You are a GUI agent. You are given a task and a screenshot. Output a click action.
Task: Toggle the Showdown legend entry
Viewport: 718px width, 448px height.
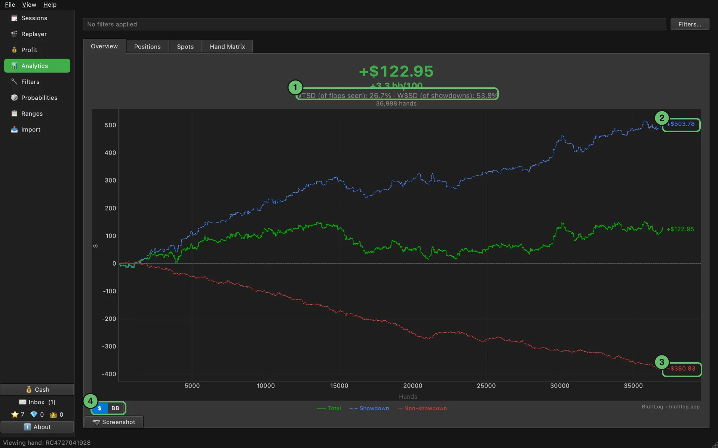tap(369, 408)
